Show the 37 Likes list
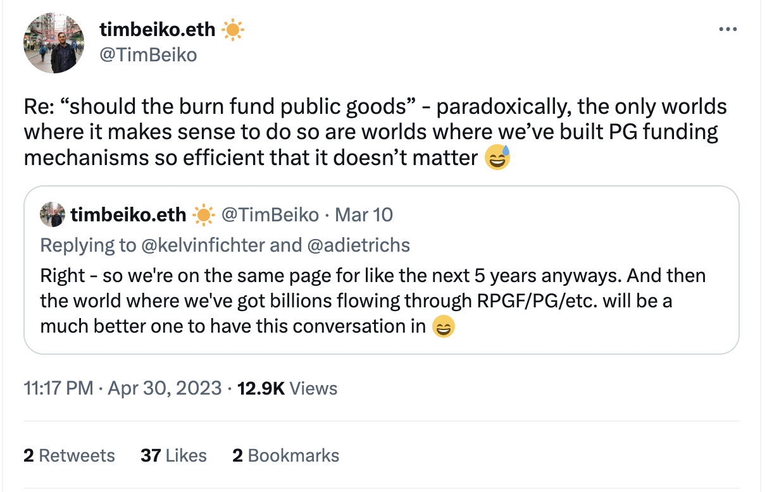This screenshot has width=767, height=492. 173,455
